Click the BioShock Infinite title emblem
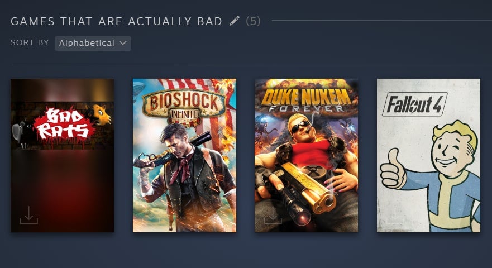This screenshot has height=268, width=492. pyautogui.click(x=184, y=107)
